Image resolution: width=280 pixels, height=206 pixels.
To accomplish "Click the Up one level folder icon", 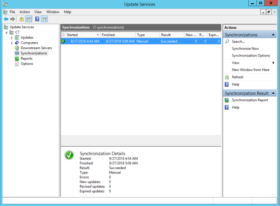I will point(21,19).
